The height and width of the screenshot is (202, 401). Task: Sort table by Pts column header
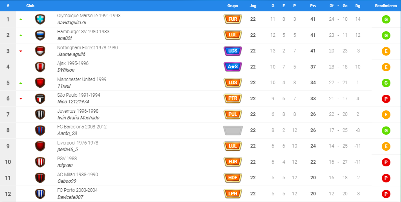[313, 5]
